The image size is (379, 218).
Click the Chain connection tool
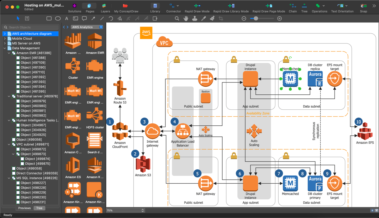293,8
